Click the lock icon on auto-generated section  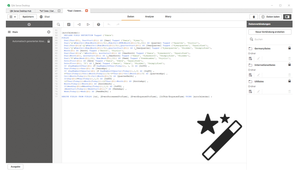tap(49, 41)
